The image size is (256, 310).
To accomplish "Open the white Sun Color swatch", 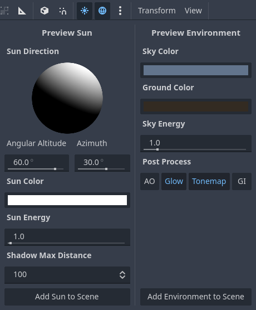I will point(67,200).
